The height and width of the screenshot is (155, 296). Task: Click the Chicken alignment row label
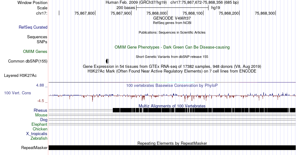pos(40,129)
